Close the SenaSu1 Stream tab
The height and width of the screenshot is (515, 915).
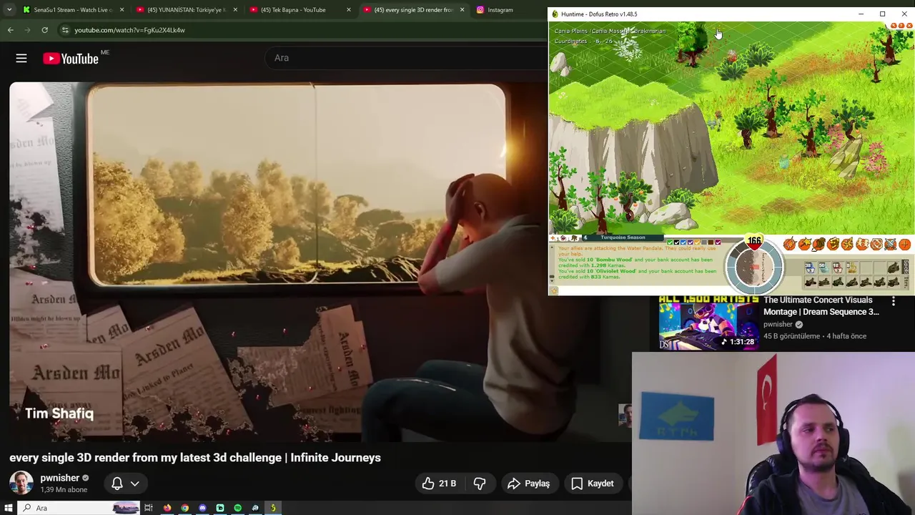(x=122, y=10)
